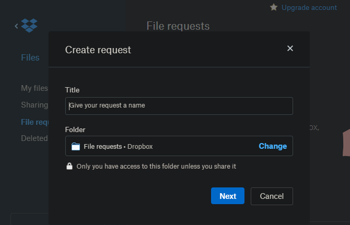Click the Next button
This screenshot has width=350, height=225.
[228, 196]
